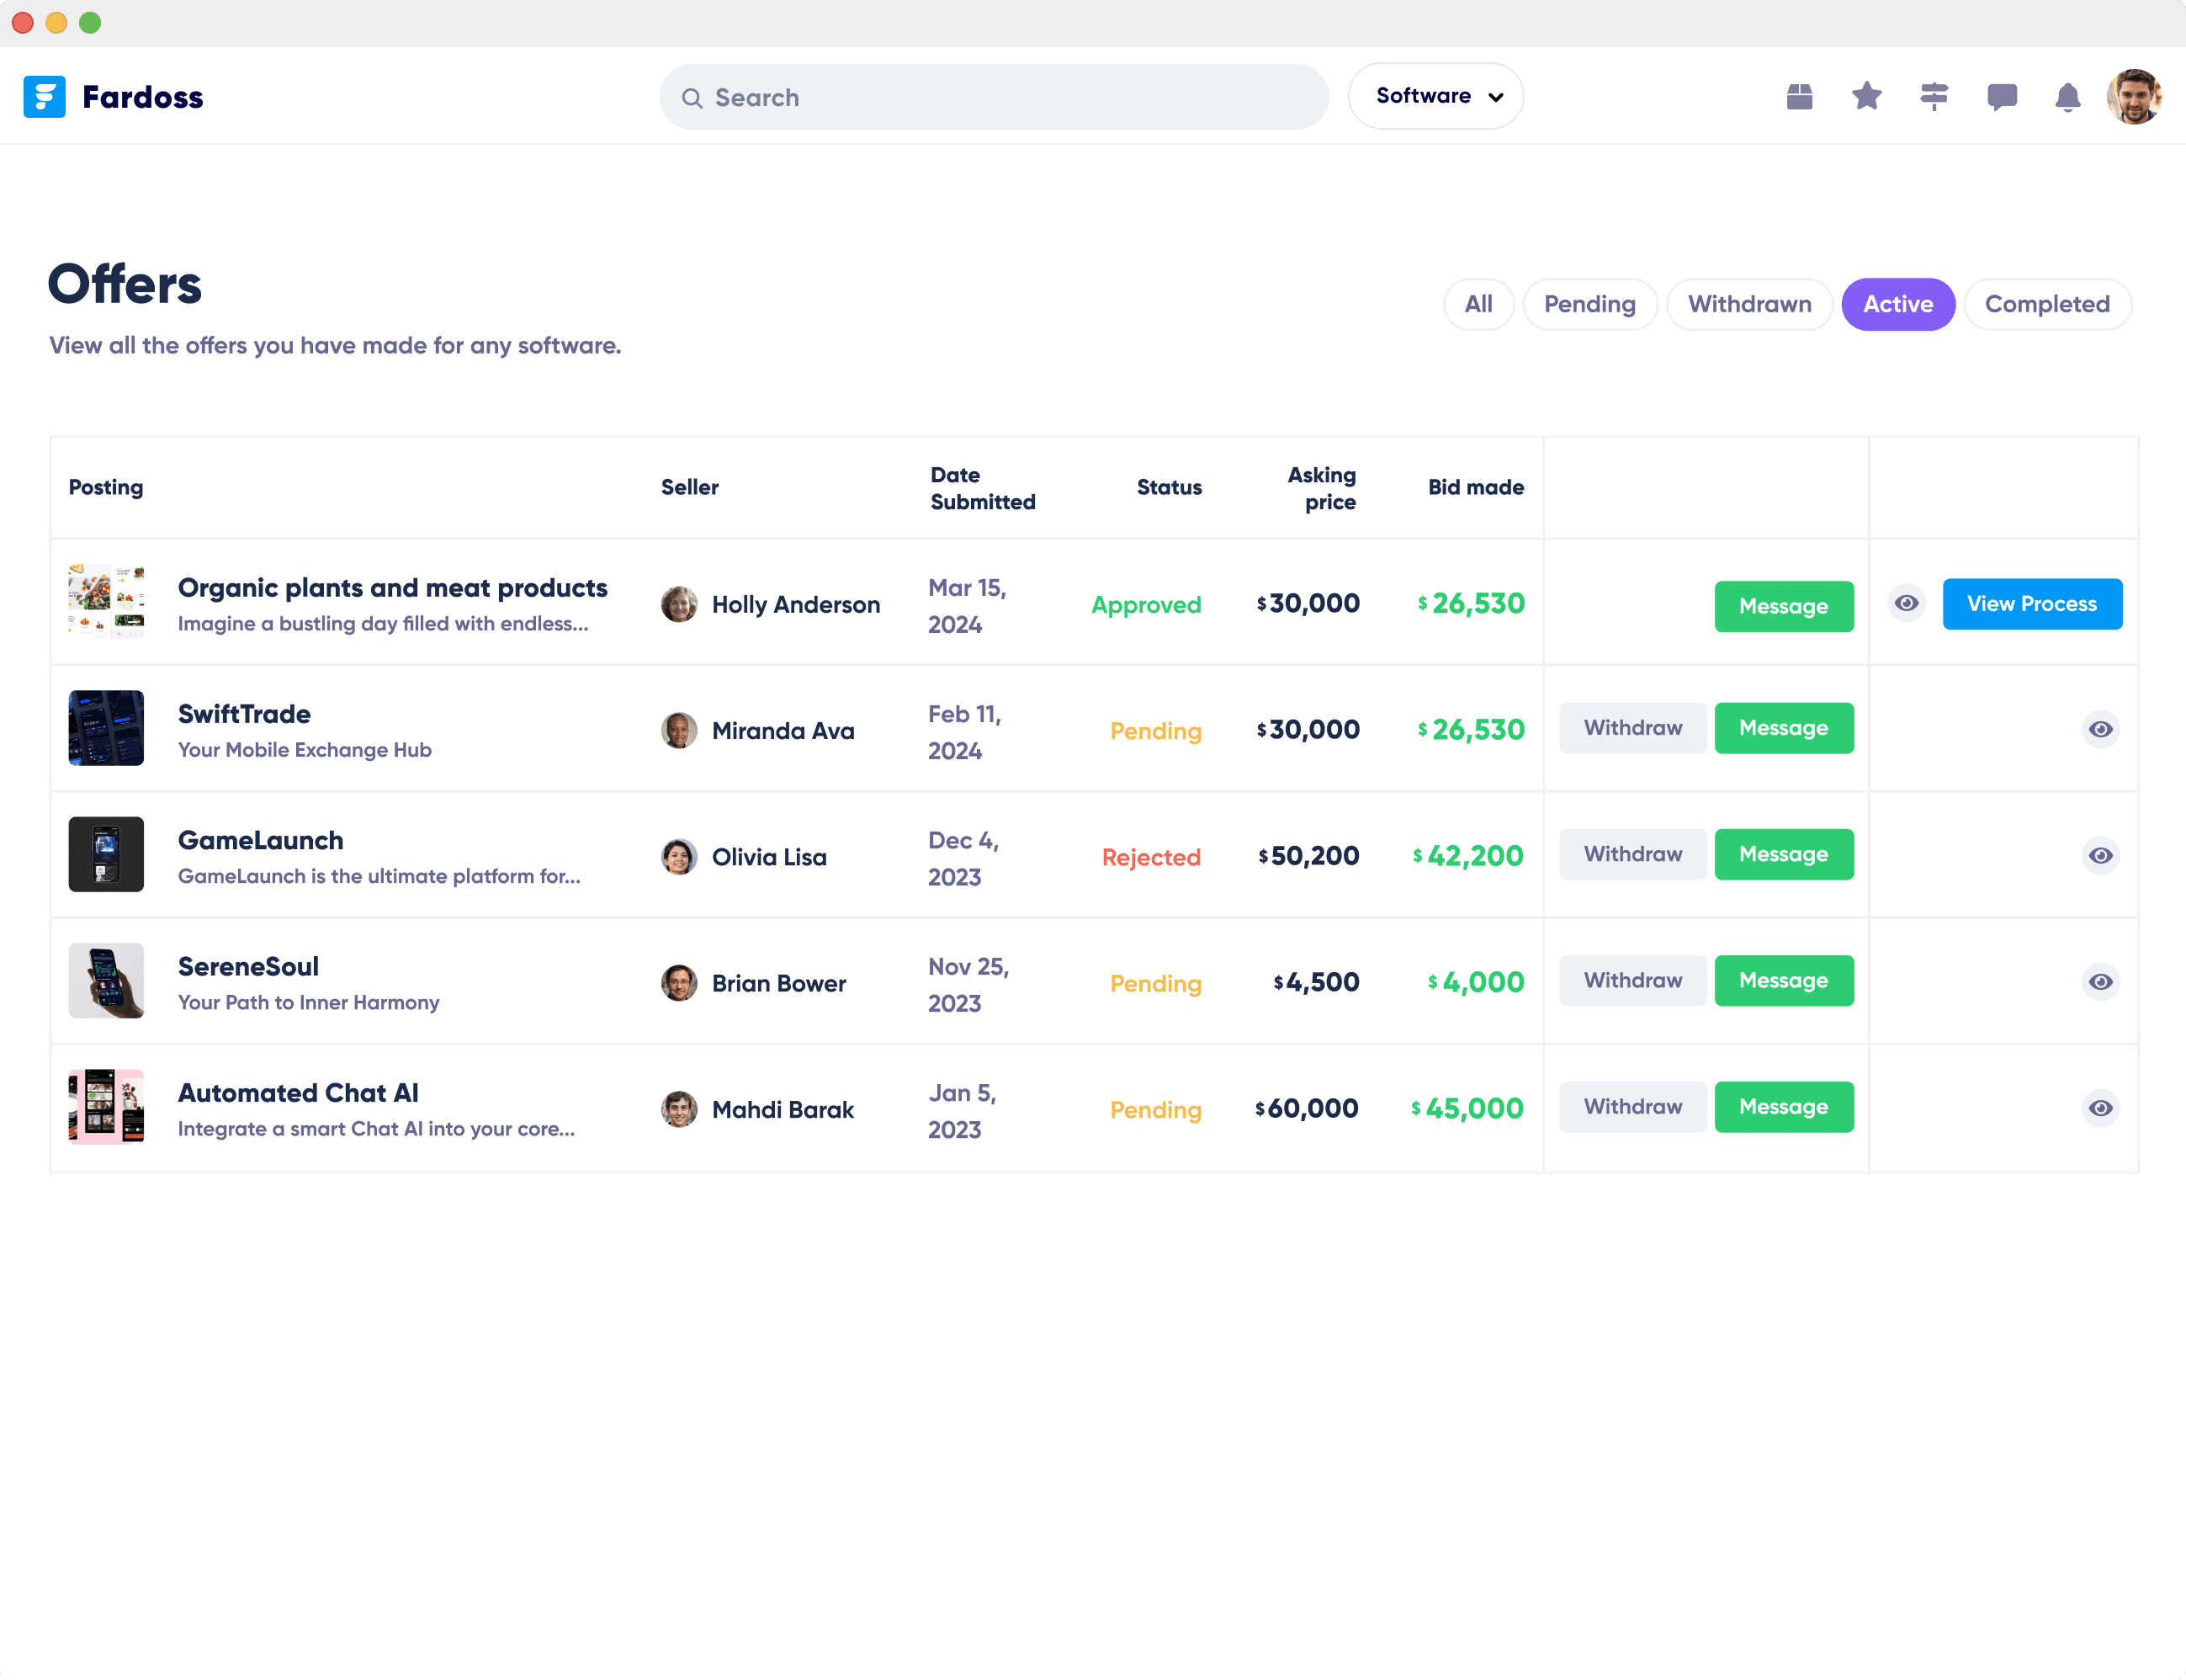The height and width of the screenshot is (1680, 2186).
Task: Click Holly Anderson's seller avatar
Action: click(x=679, y=604)
